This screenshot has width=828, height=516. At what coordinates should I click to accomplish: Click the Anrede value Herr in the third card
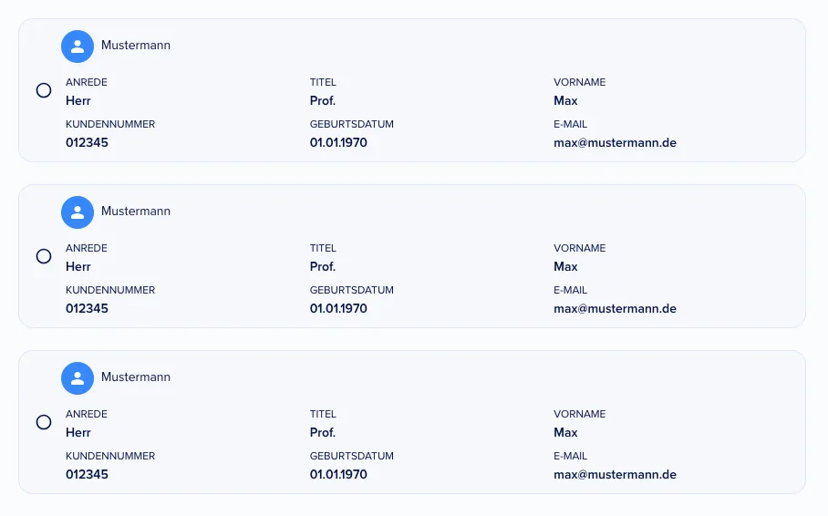(78, 432)
